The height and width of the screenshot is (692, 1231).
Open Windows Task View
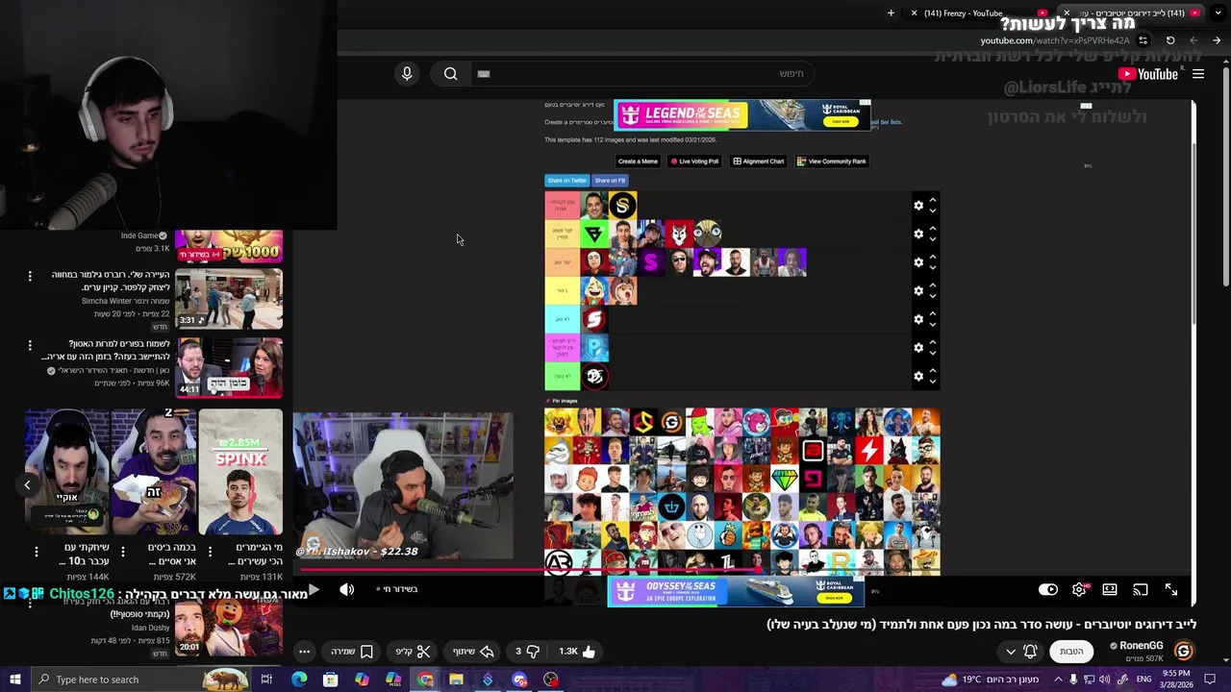[x=266, y=680]
